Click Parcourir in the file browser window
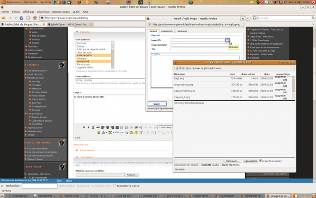Image resolution: width=316 pixels, height=198 pixels. [232, 161]
